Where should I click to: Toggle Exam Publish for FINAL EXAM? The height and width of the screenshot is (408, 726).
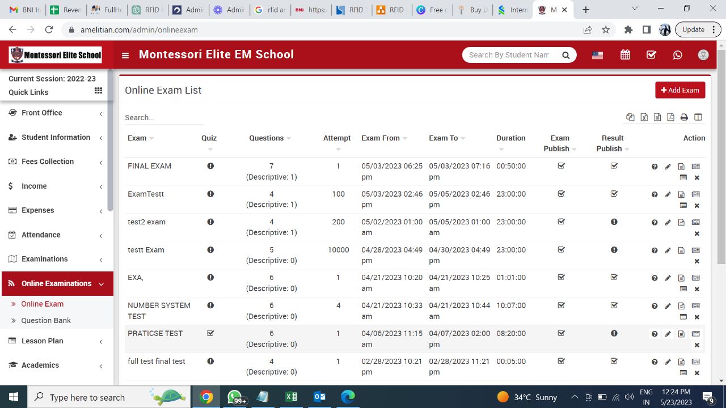coord(562,166)
